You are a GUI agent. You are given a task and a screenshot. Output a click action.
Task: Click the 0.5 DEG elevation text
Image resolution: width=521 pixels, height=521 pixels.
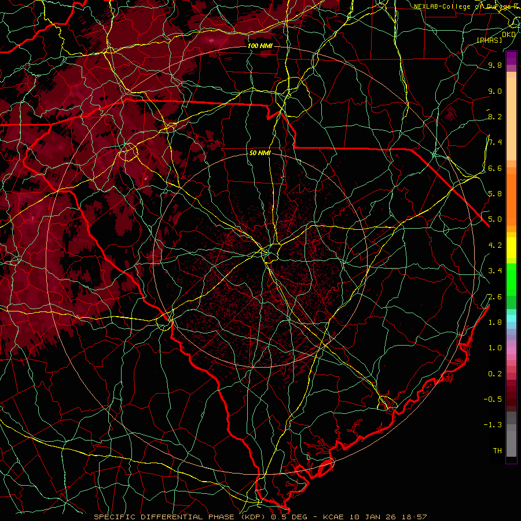[x=288, y=517]
